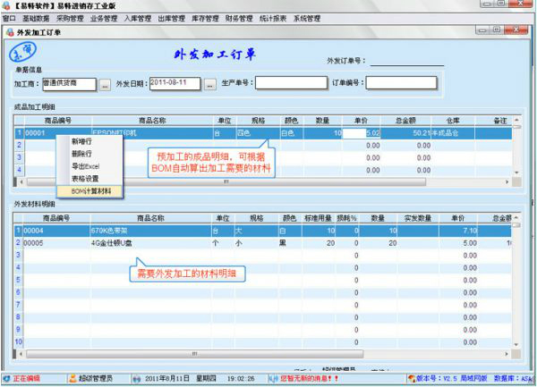Click the 标准用量 column header
The height and width of the screenshot is (387, 537).
coord(318,218)
